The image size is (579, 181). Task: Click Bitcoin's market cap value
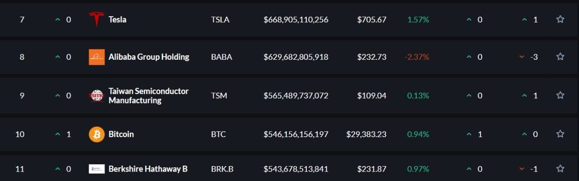coord(296,134)
